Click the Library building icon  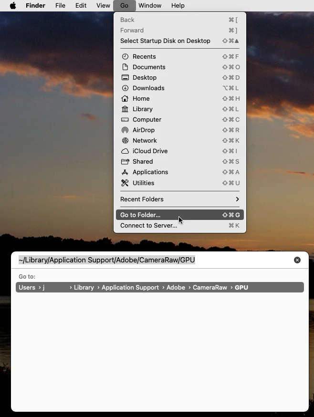click(125, 109)
